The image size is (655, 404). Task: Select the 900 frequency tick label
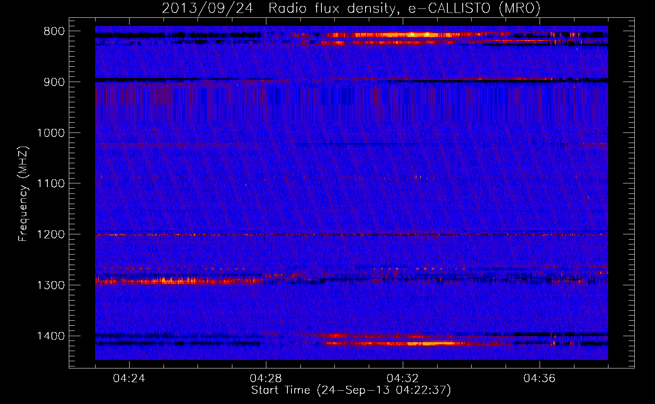click(54, 82)
